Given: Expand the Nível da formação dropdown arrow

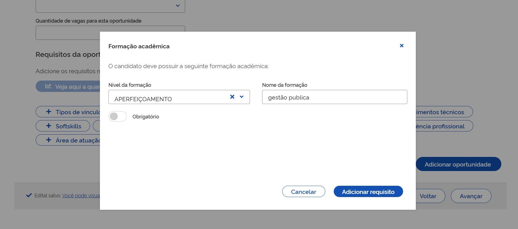Looking at the screenshot, I should pos(241,97).
